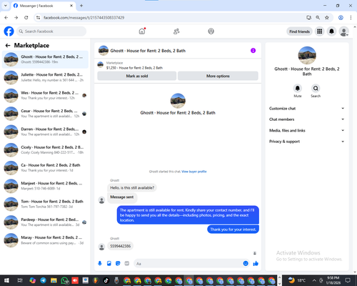Open Telegram from the taskbar
357x286 pixels.
[43, 280]
